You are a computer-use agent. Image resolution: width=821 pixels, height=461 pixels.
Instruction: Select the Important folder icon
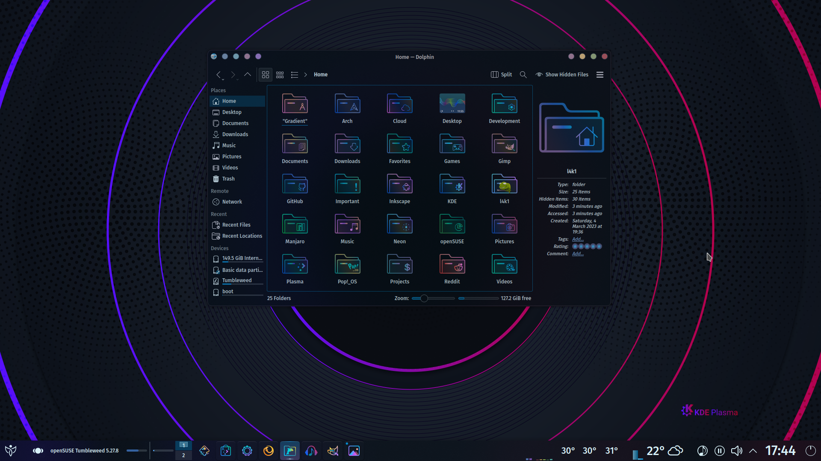[347, 184]
